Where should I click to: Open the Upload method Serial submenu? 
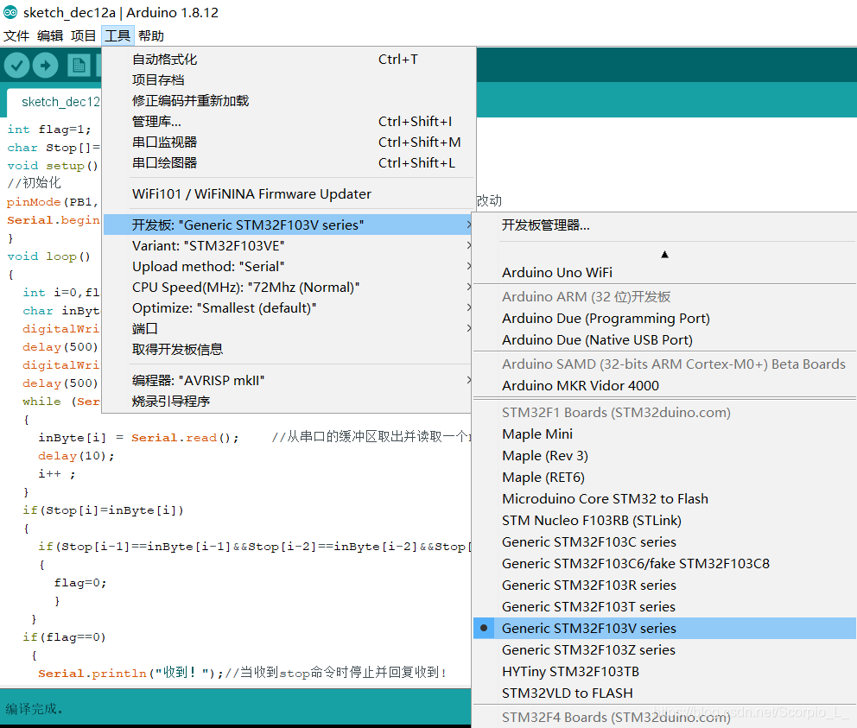pyautogui.click(x=288, y=267)
